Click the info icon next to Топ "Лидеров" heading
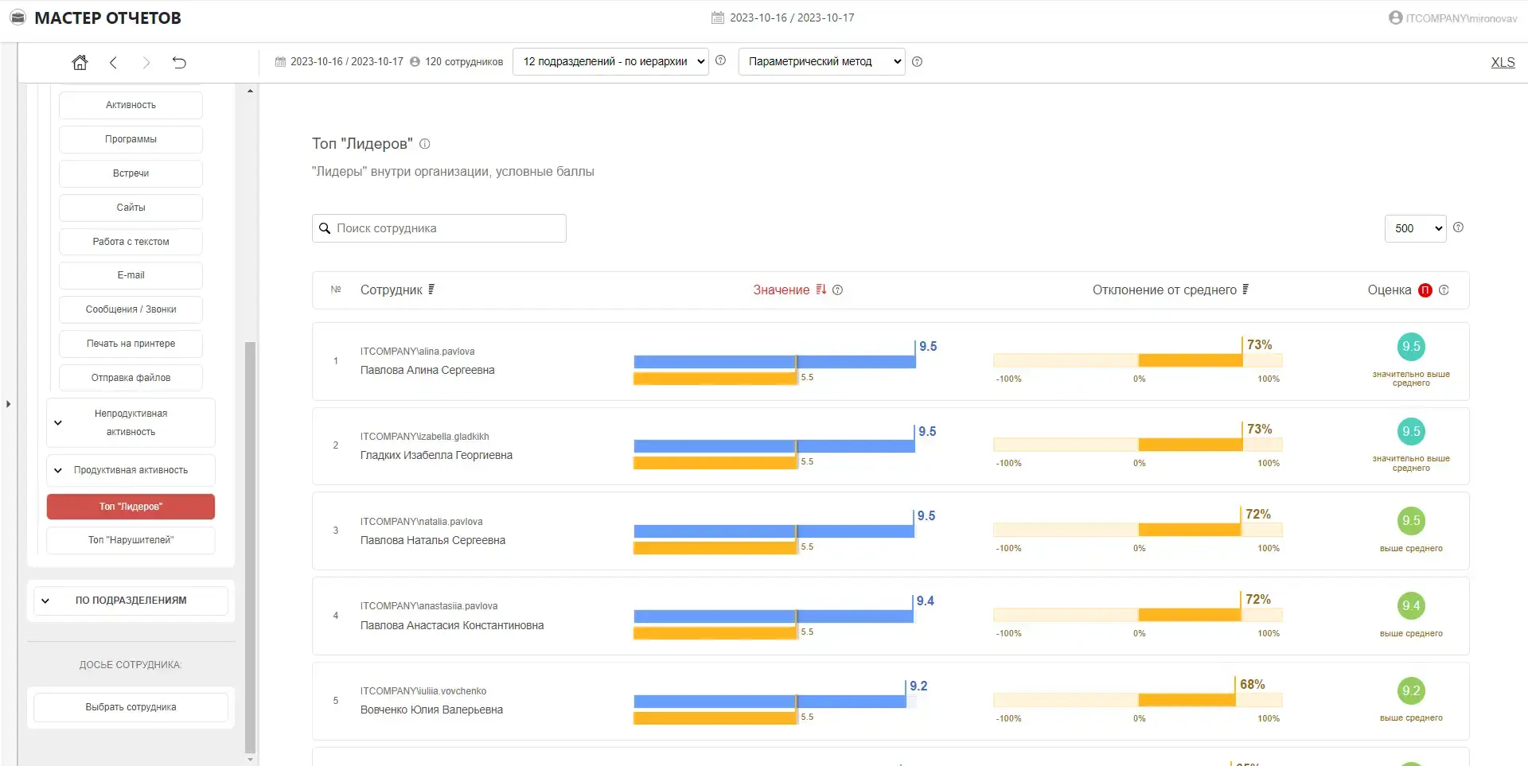This screenshot has width=1528, height=766. tap(425, 144)
